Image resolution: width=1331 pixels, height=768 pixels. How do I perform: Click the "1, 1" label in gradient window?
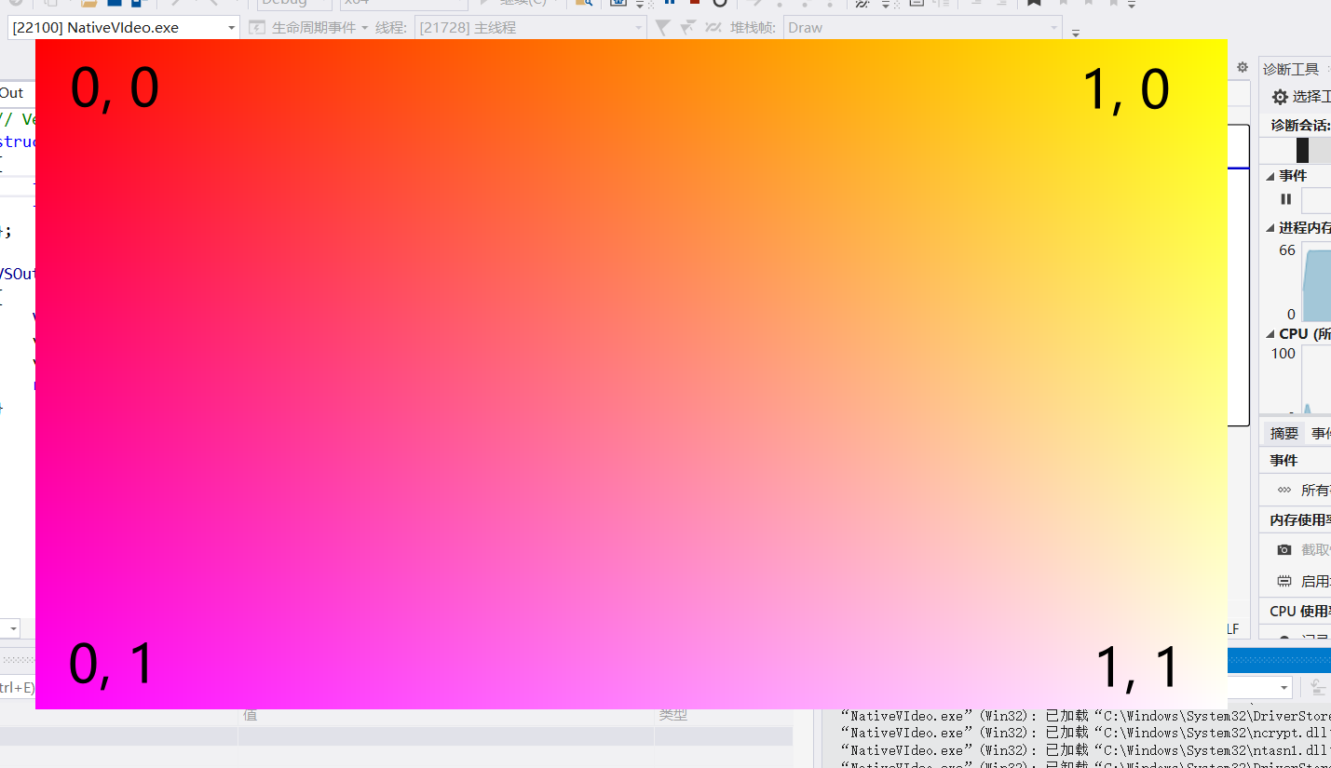[x=1137, y=668]
